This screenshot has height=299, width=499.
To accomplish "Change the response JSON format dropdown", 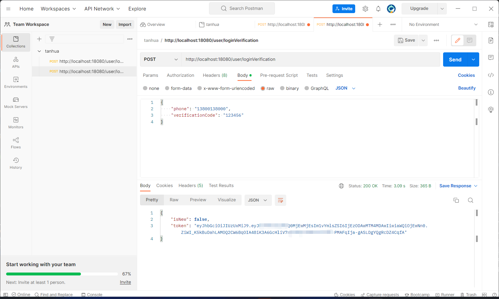I will (x=258, y=200).
